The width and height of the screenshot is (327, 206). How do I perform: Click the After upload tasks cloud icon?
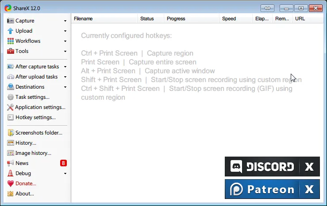pos(11,77)
